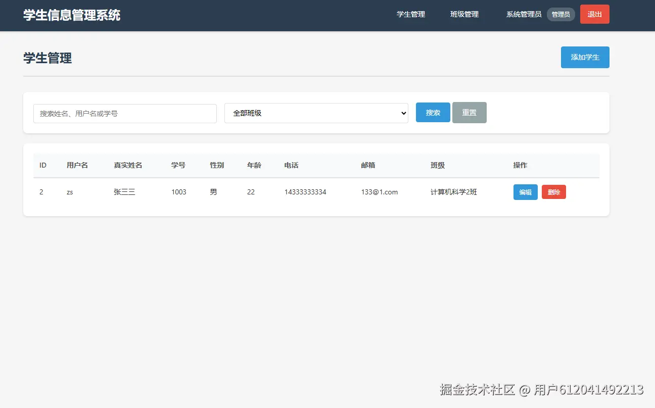
Task: Select the 用户名 column header
Action: click(x=78, y=165)
